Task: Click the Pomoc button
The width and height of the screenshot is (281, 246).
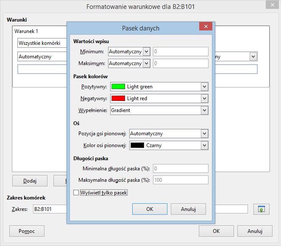Action: tap(27, 231)
